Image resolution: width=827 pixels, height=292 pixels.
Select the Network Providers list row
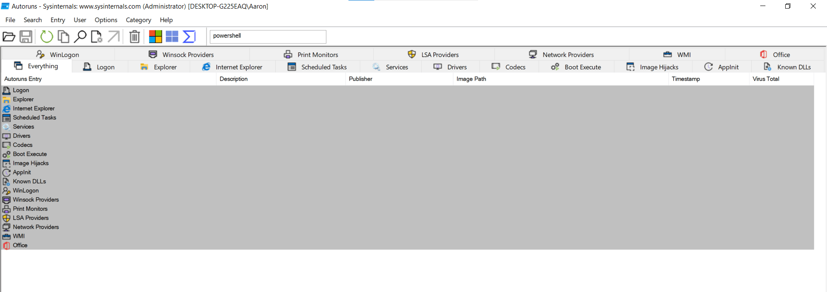click(x=407, y=227)
